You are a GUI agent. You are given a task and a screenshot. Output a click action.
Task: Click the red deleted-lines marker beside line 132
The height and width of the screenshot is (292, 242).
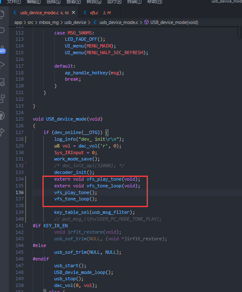[26, 163]
